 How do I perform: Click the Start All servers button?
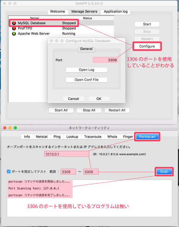[61, 110]
